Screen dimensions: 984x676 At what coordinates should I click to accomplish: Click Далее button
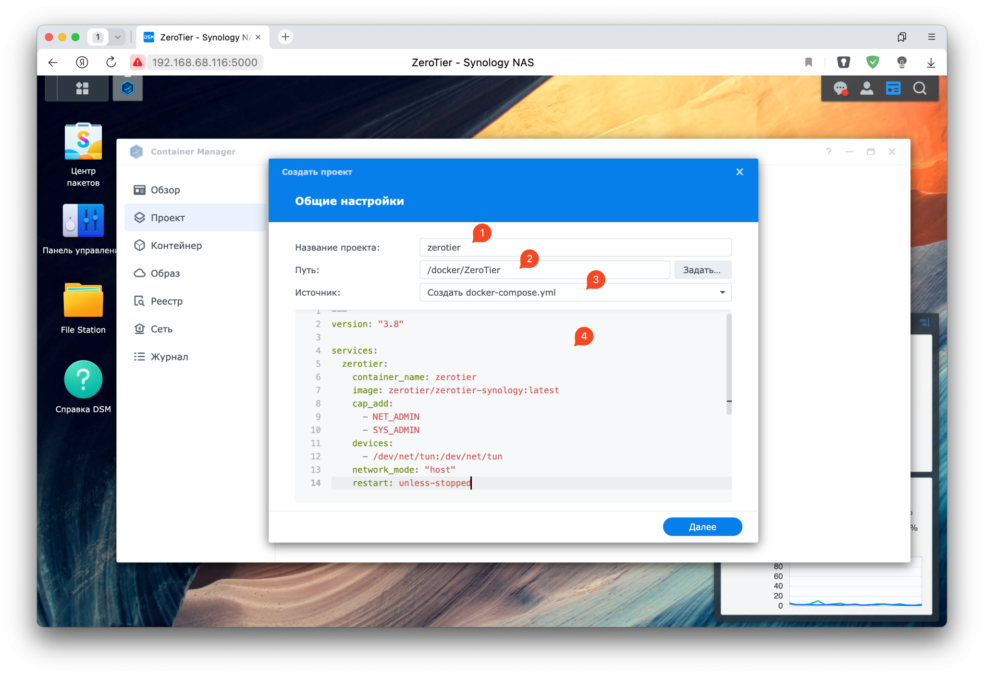(x=702, y=527)
